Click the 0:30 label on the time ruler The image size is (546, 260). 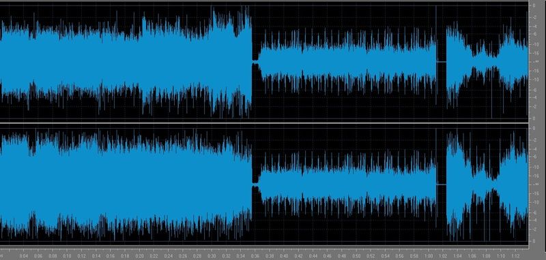[212, 256]
